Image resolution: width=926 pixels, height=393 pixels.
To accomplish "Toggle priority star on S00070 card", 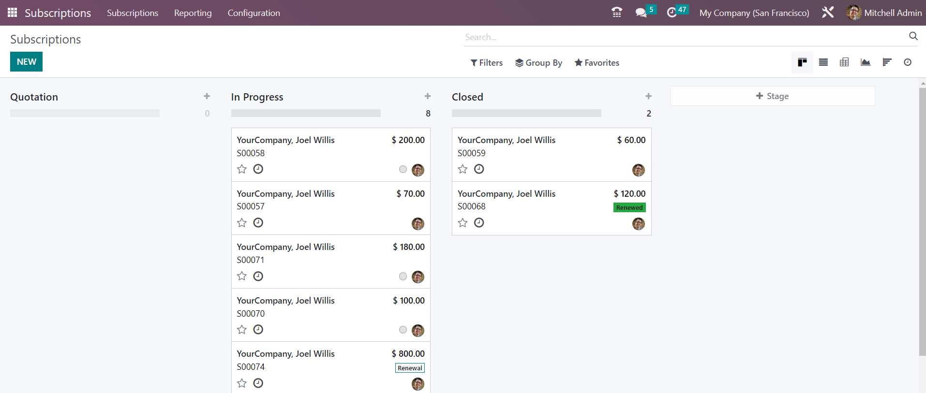I will coord(242,330).
